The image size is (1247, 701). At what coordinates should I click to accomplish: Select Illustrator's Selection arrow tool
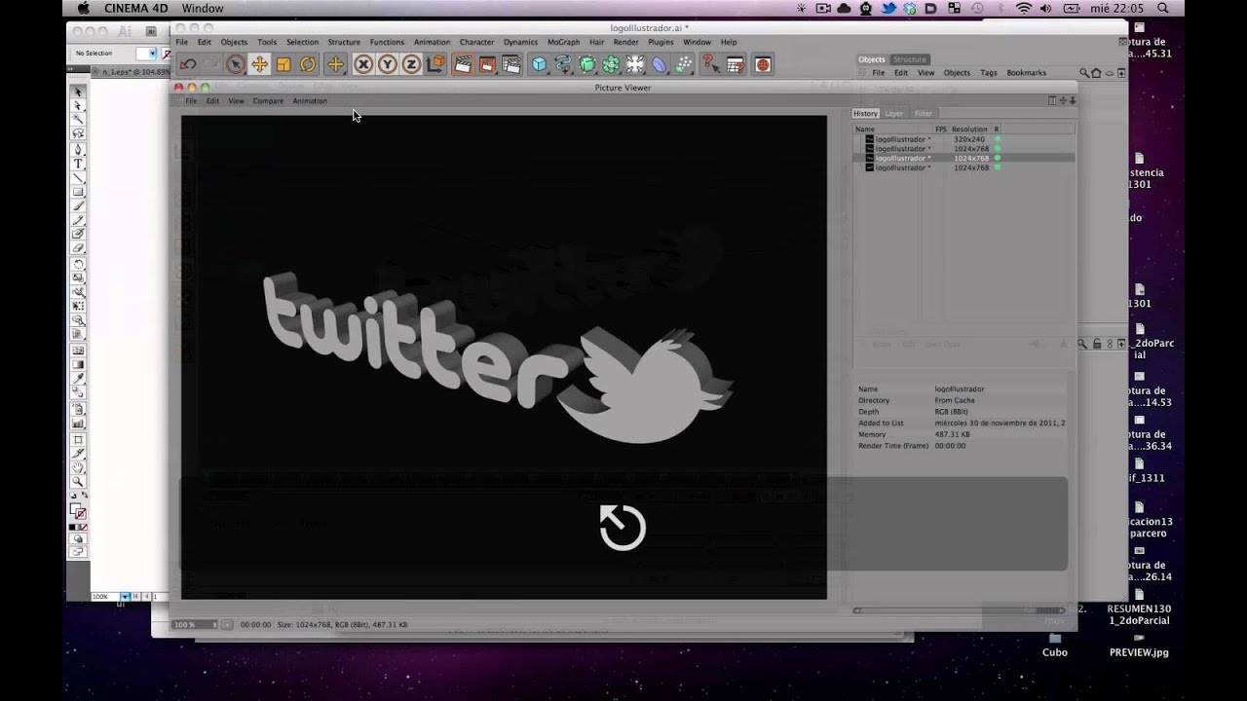[x=79, y=92]
